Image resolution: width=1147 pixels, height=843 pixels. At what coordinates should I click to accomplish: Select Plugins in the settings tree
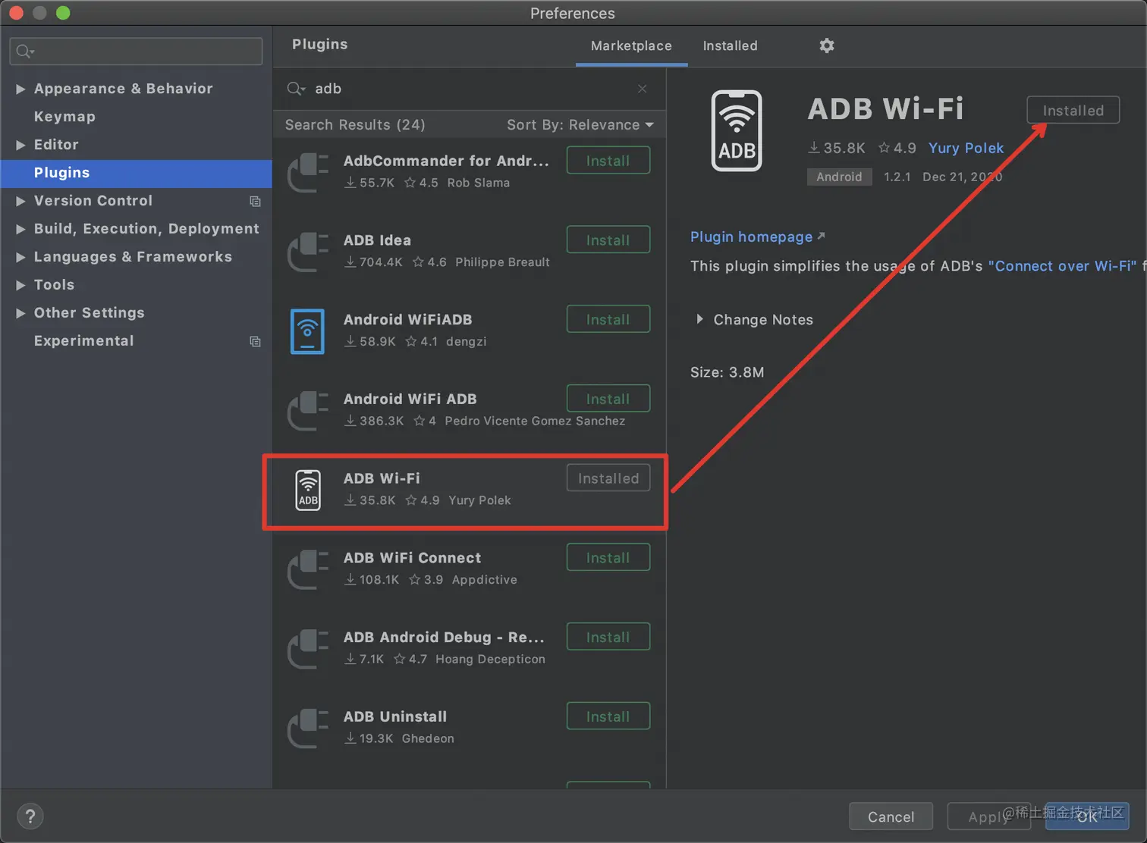point(136,173)
